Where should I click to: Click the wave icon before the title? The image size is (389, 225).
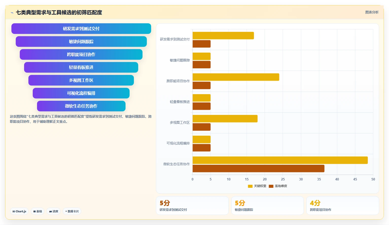[12, 13]
